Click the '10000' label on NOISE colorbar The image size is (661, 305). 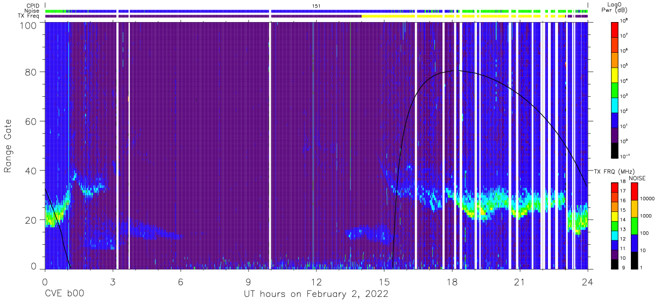click(649, 198)
